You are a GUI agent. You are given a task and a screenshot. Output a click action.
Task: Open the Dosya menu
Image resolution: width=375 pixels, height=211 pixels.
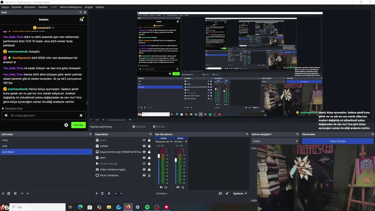pyautogui.click(x=5, y=7)
